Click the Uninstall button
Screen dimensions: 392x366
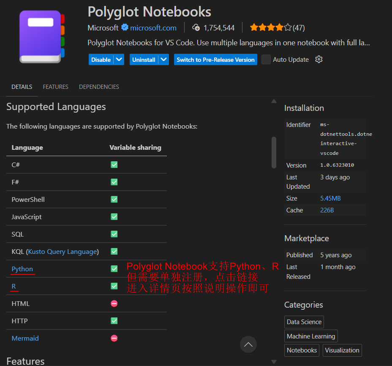[x=144, y=60]
